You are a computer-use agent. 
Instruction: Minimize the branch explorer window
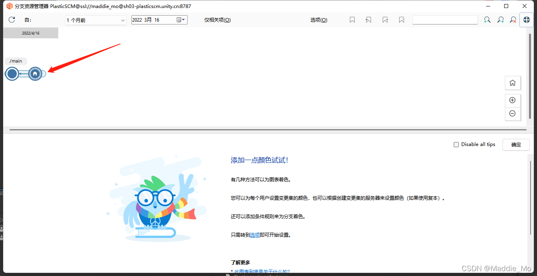pos(488,6)
